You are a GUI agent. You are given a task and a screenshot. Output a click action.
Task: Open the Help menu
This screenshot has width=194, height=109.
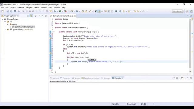[63, 8]
